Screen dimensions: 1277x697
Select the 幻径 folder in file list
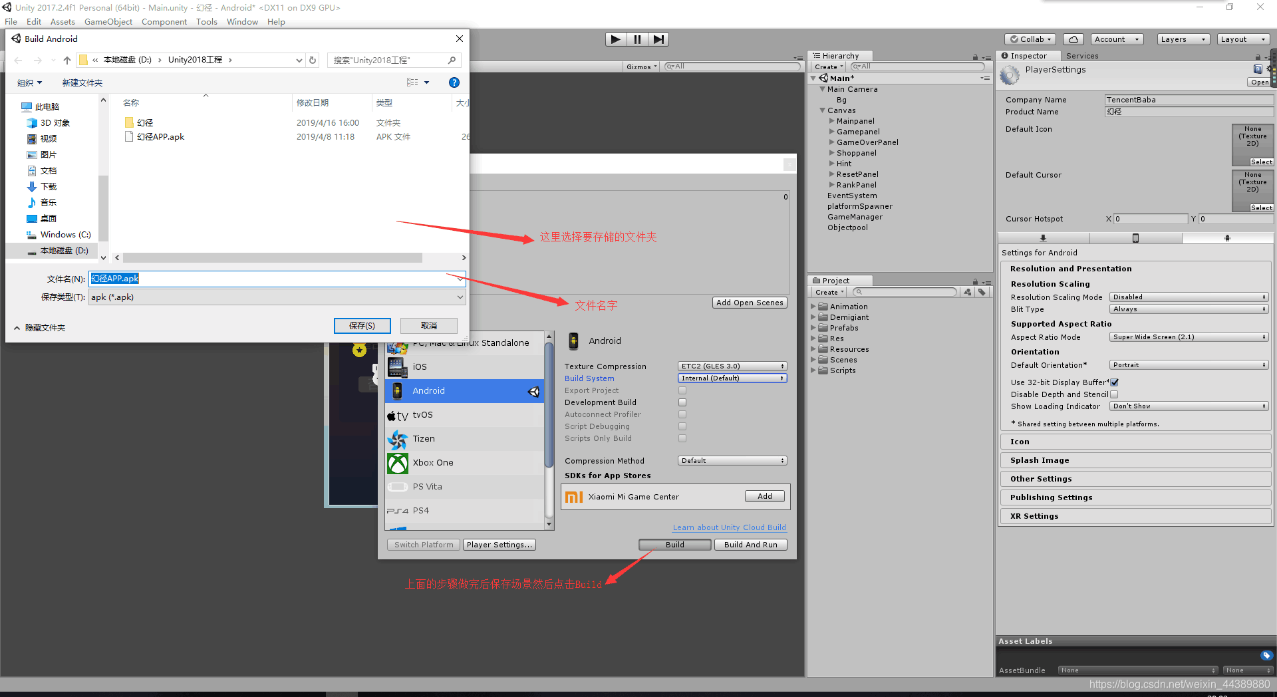coord(139,122)
